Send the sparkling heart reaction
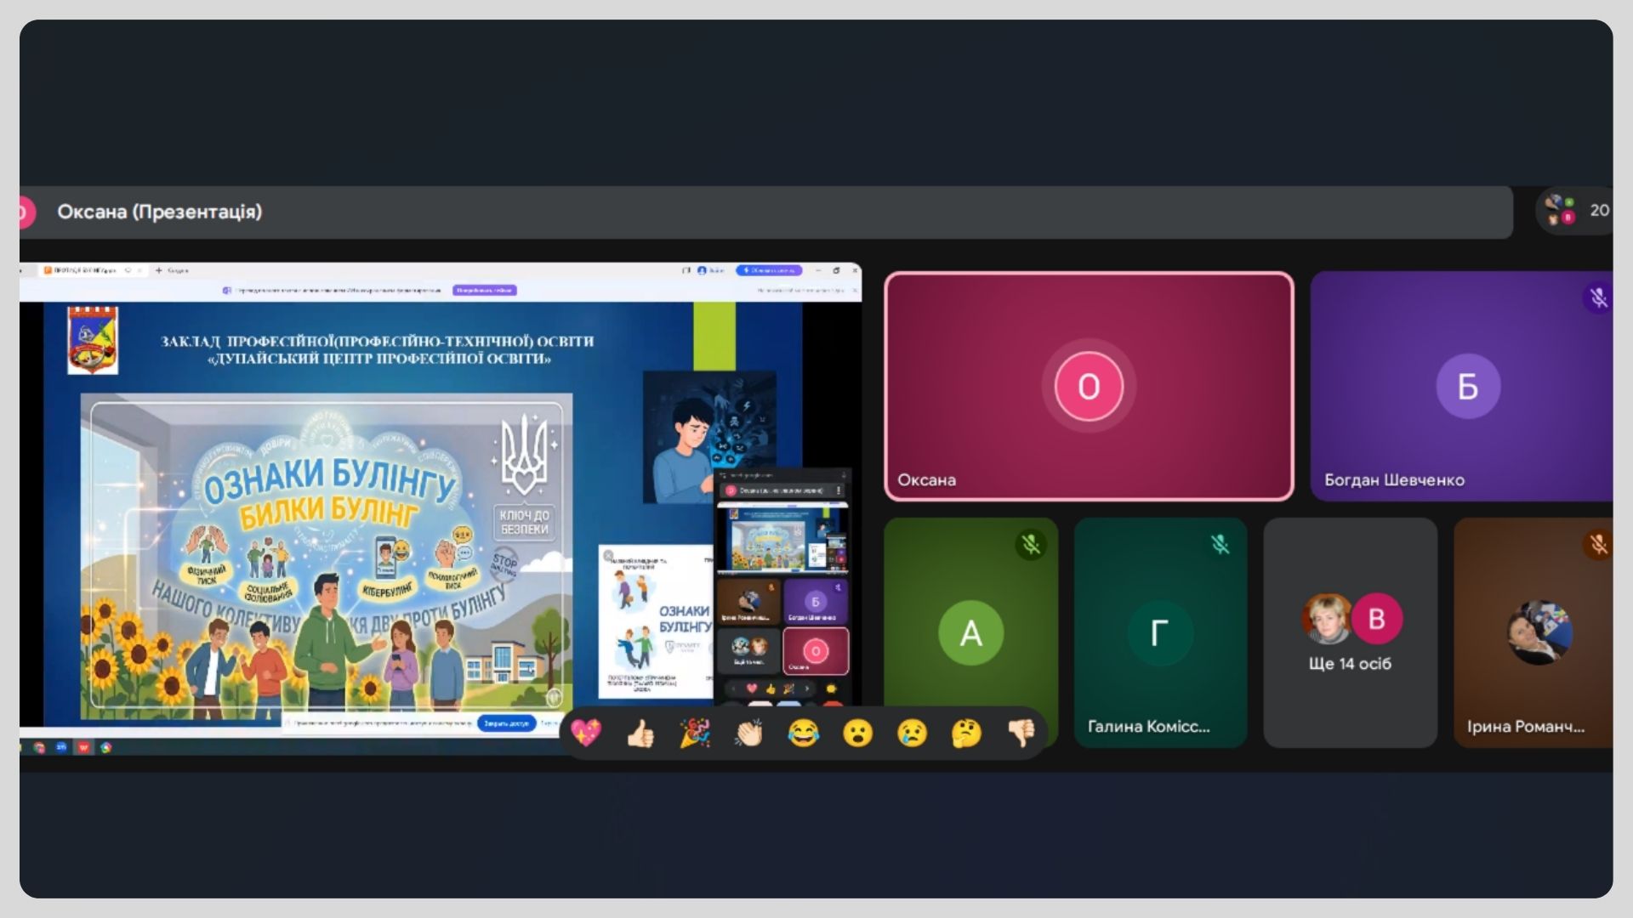 point(586,732)
